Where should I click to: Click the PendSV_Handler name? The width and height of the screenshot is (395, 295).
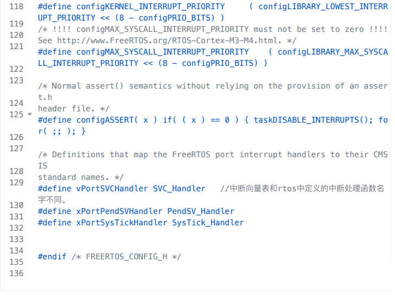click(x=201, y=211)
